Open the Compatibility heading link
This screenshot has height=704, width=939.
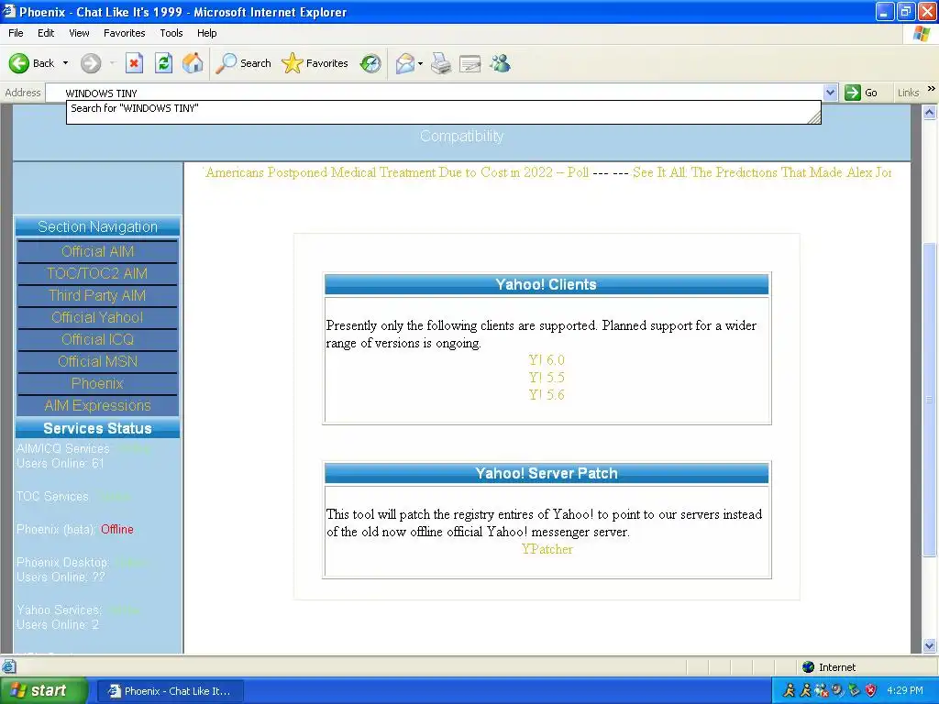pyautogui.click(x=462, y=136)
